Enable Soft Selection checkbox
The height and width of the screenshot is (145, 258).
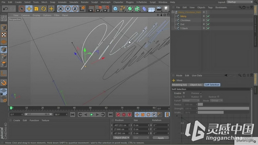(x=184, y=93)
